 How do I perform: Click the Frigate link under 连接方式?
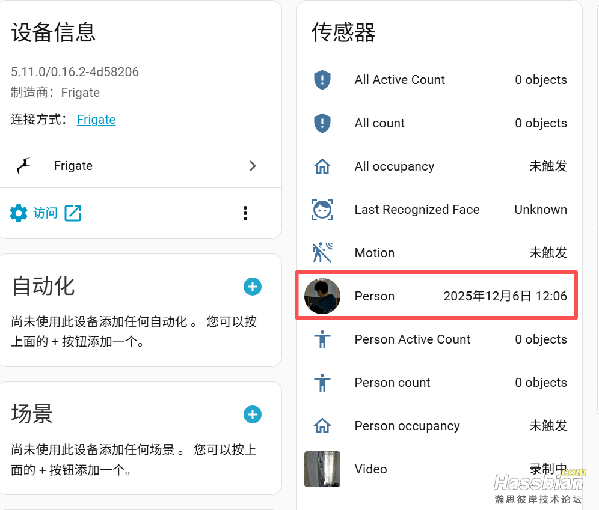(96, 120)
